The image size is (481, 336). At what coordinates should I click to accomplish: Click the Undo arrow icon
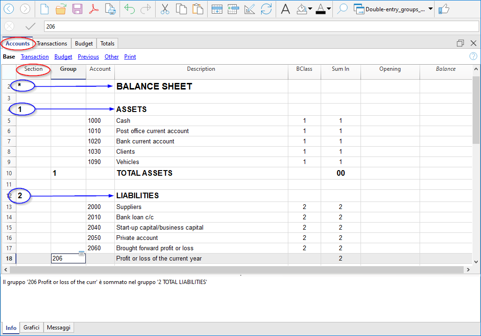click(x=129, y=9)
